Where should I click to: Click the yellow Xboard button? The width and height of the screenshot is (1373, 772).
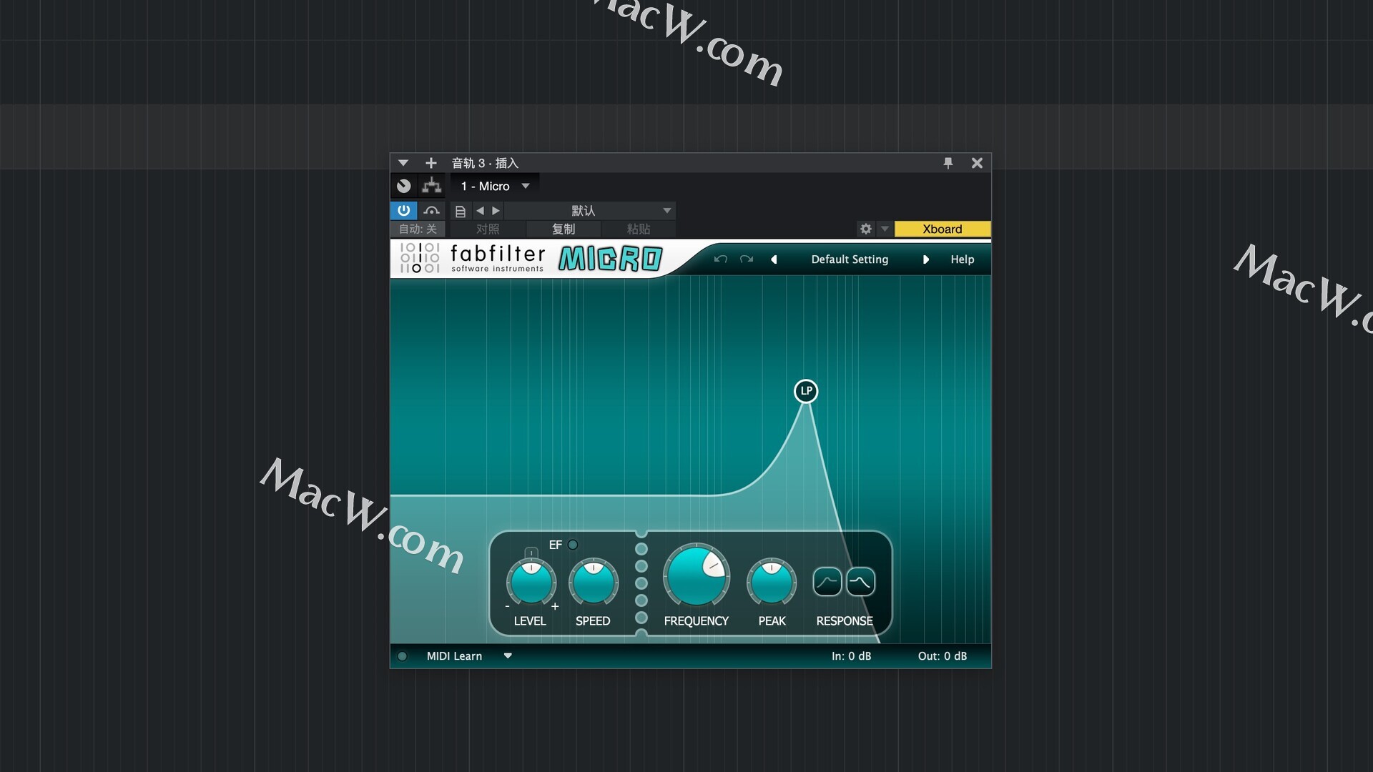[x=942, y=229]
